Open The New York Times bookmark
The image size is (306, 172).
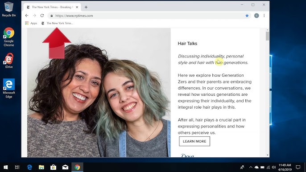pos(57,23)
